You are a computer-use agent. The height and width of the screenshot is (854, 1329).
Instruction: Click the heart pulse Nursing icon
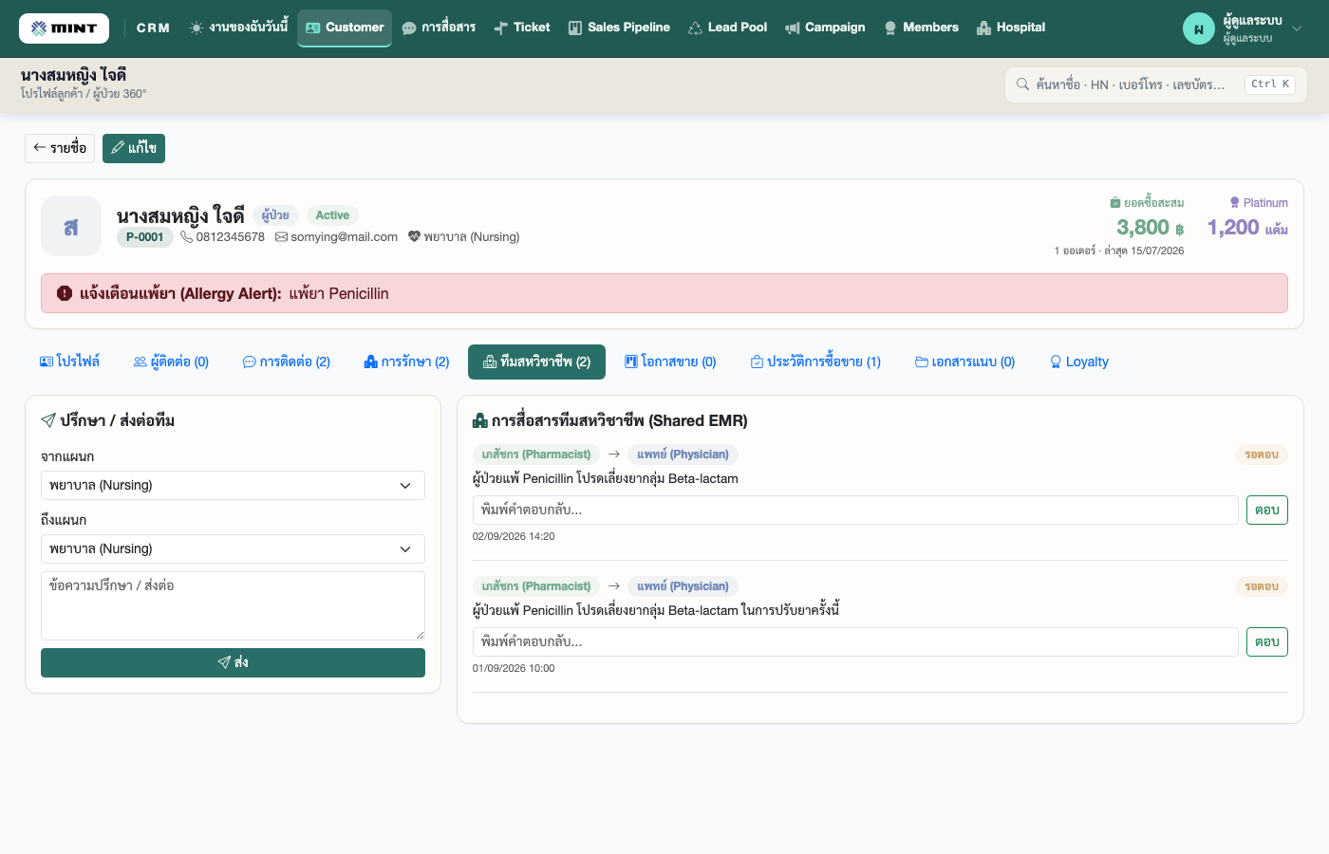pyautogui.click(x=414, y=236)
